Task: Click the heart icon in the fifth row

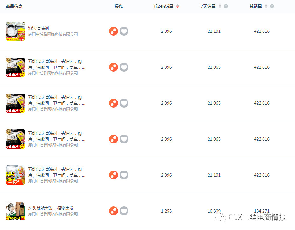Action: (x=124, y=175)
